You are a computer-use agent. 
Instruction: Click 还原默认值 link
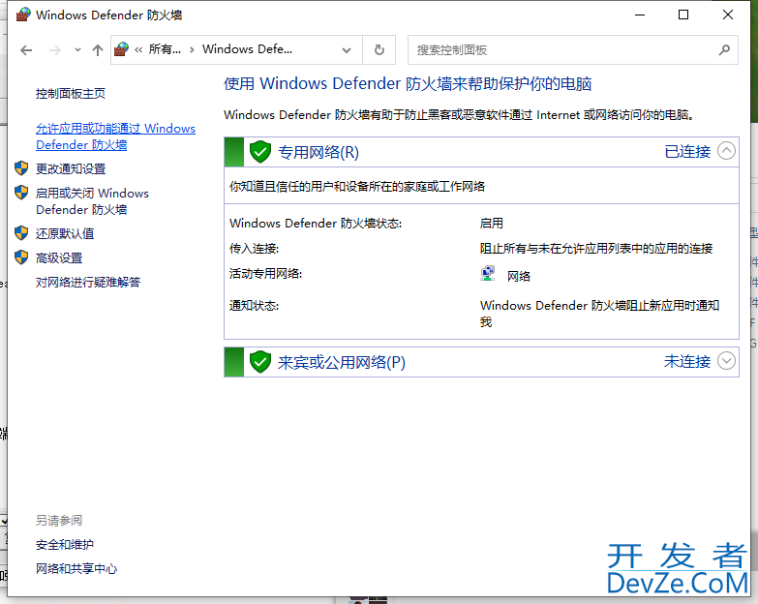coord(65,233)
